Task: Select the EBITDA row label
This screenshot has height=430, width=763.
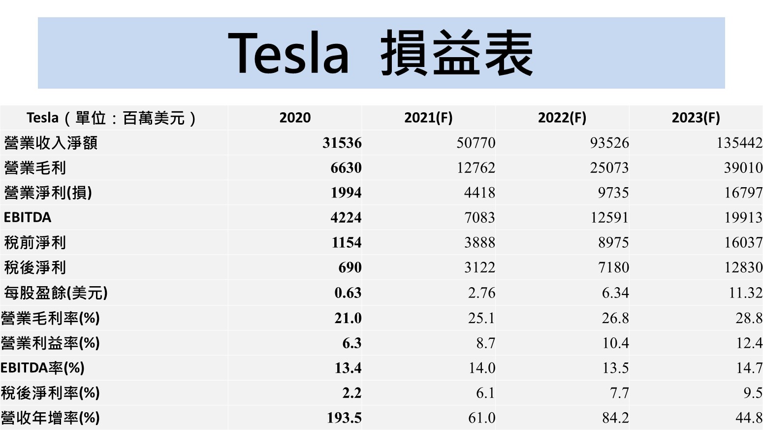Action: tap(28, 217)
